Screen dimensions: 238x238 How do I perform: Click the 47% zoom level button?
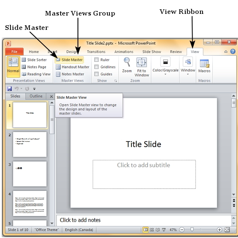pyautogui.click(x=173, y=230)
